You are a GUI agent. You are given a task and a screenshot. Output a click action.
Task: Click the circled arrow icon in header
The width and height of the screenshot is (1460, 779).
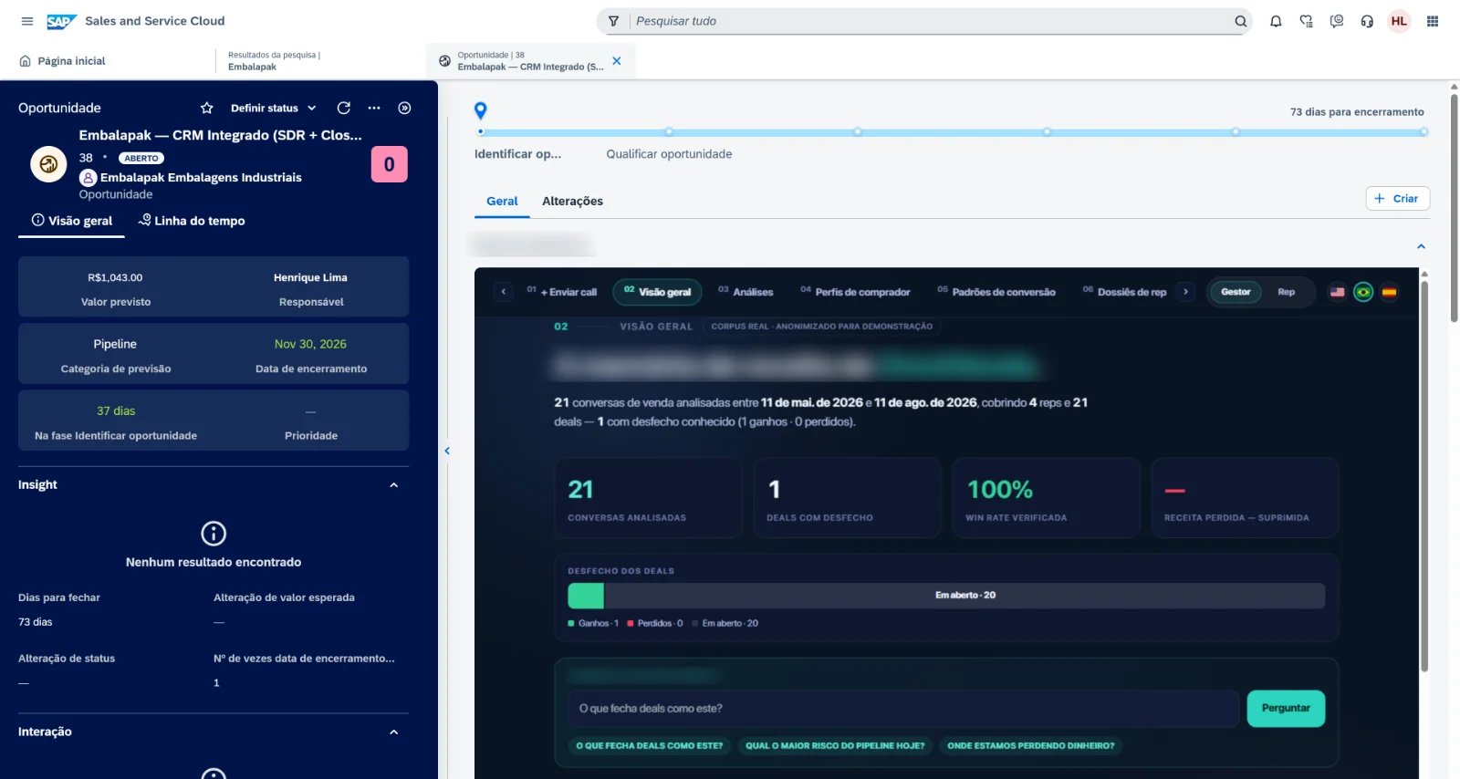coord(405,108)
